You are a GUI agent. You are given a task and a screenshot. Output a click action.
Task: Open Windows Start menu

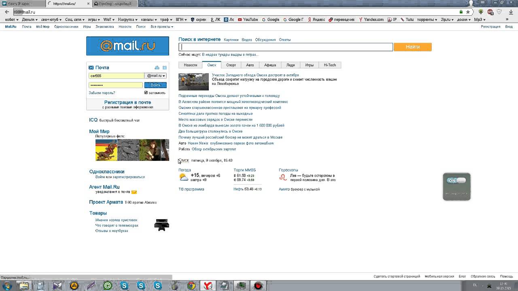point(7,286)
